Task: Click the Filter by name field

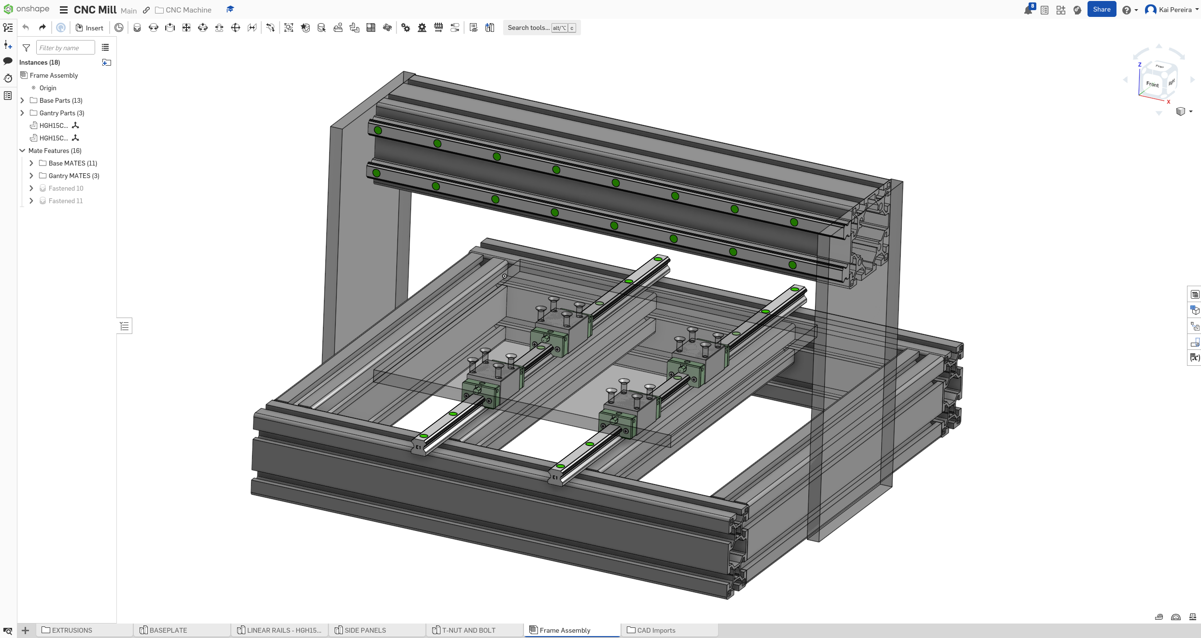Action: click(x=65, y=48)
